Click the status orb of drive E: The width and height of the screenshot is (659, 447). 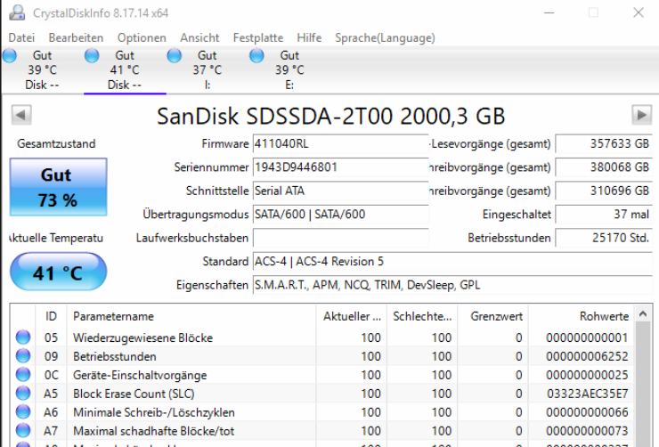[x=256, y=55]
